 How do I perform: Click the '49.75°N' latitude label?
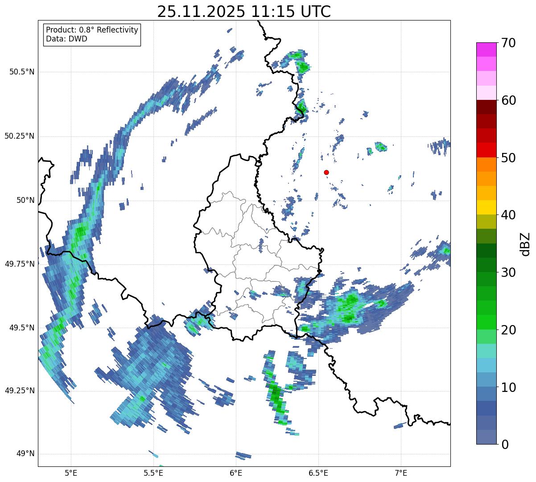pyautogui.click(x=19, y=264)
